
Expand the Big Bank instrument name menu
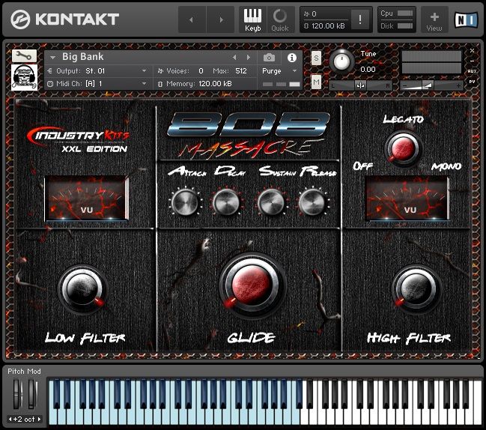(53, 57)
